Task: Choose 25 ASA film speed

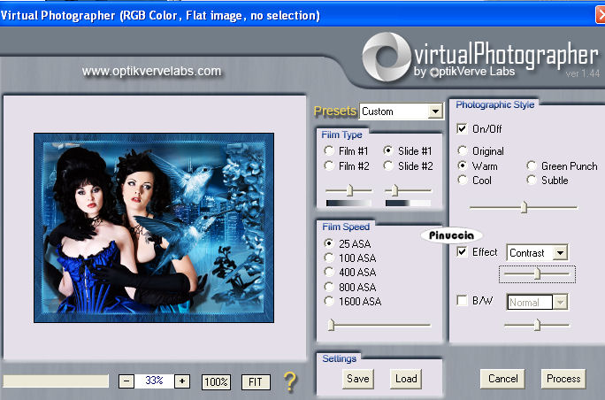Action: tap(329, 243)
